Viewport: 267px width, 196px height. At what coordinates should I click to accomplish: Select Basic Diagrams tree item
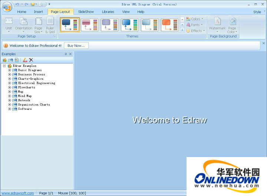coord(30,70)
